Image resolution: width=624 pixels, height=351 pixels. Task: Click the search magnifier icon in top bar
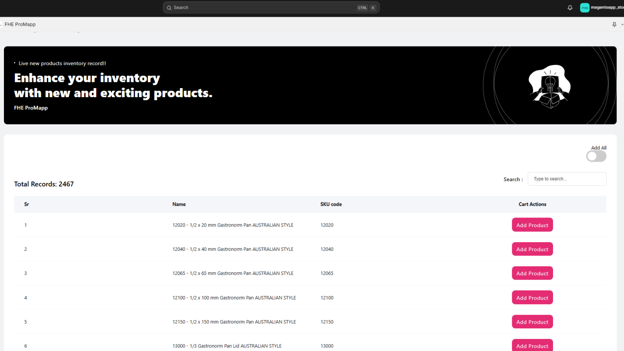click(x=169, y=8)
